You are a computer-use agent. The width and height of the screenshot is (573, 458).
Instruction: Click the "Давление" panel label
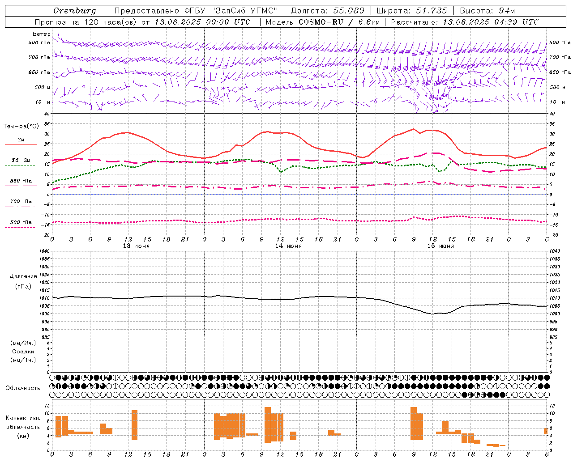[x=23, y=276]
